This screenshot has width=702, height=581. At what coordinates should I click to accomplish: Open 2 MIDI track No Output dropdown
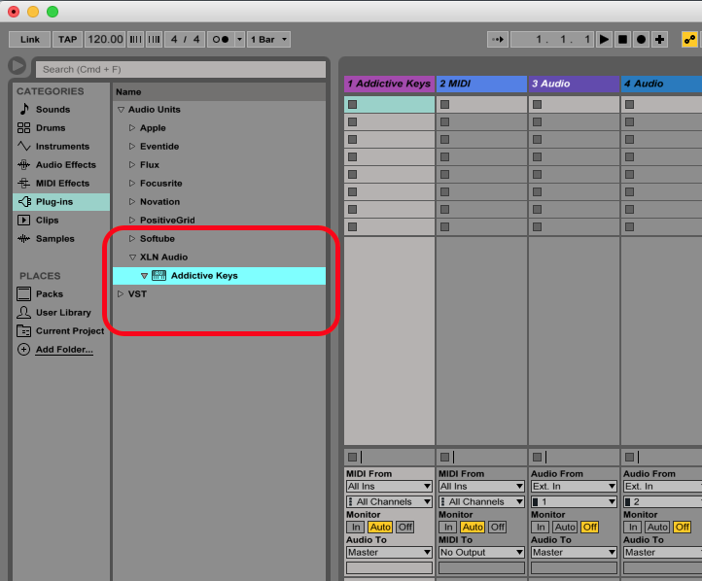point(481,553)
